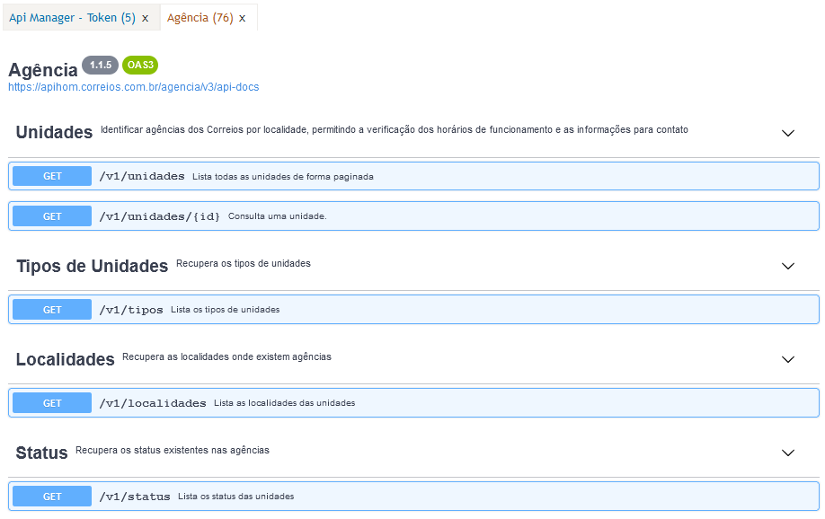
Task: Click 'Lista as localidades das unidades' description
Action: 285,403
